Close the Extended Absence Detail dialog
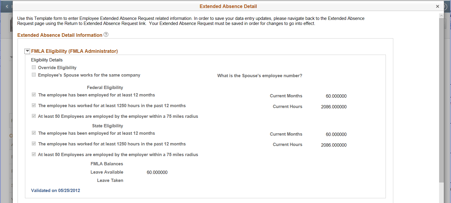The height and width of the screenshot is (203, 451). click(438, 6)
